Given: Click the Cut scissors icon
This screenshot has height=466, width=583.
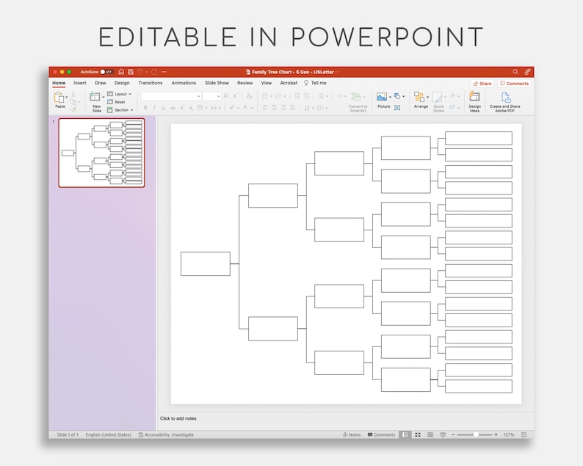Looking at the screenshot, I should [x=73, y=95].
